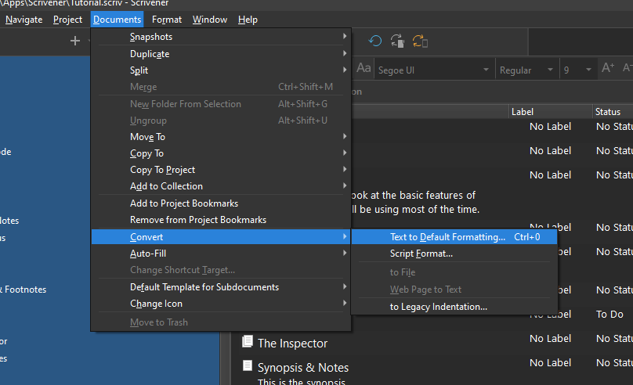
Task: Click the plus Add item icon
Action: (75, 41)
